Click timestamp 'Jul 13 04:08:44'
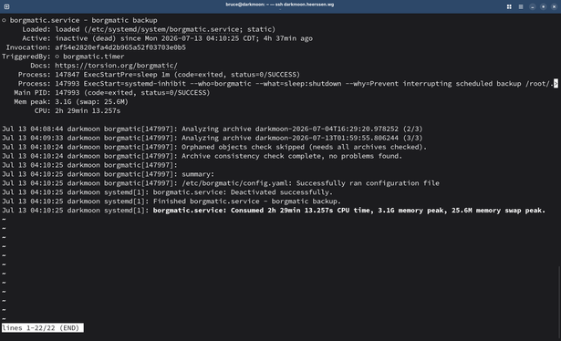 [32, 129]
